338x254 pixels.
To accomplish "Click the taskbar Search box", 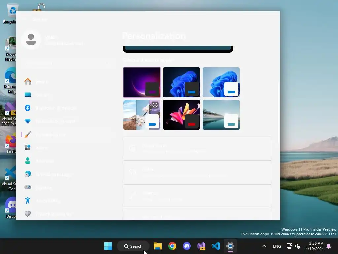I will point(133,246).
